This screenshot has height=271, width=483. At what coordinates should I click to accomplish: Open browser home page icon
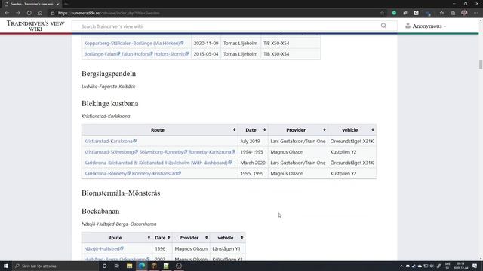pos(40,13)
